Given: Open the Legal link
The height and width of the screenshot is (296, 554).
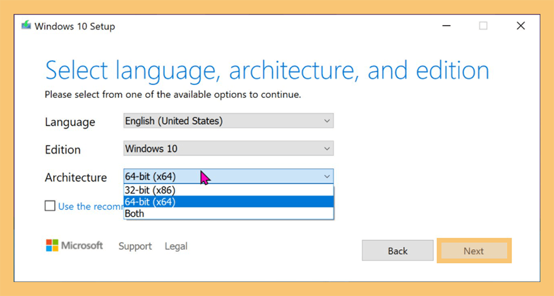Looking at the screenshot, I should 176,246.
